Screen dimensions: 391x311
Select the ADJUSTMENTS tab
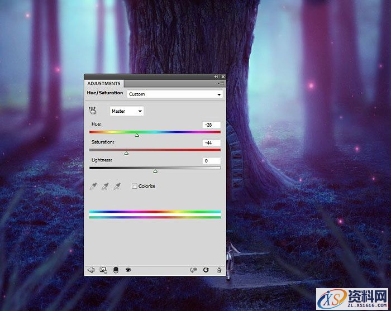coord(104,84)
